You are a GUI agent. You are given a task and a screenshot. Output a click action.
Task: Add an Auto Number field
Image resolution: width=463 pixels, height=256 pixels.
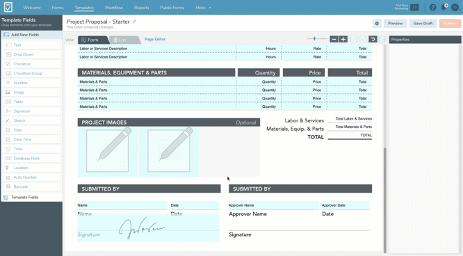pos(32,177)
